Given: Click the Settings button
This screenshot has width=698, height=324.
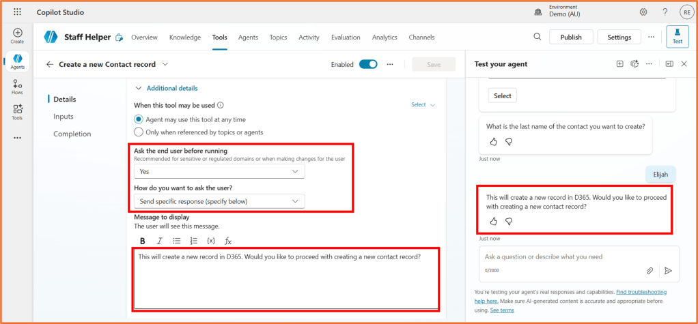Looking at the screenshot, I should 619,38.
